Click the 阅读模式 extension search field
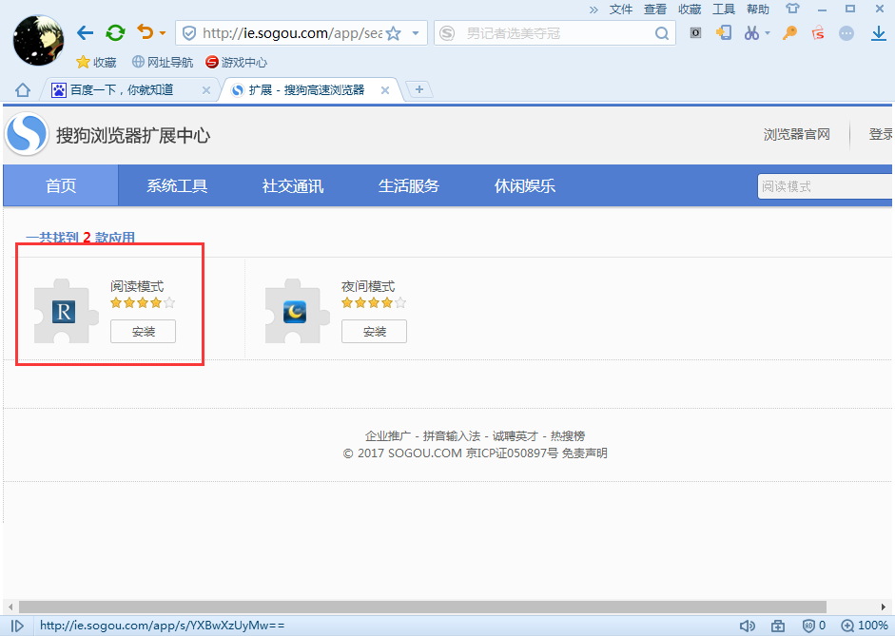Screen dimensions: 895x636 click(824, 185)
